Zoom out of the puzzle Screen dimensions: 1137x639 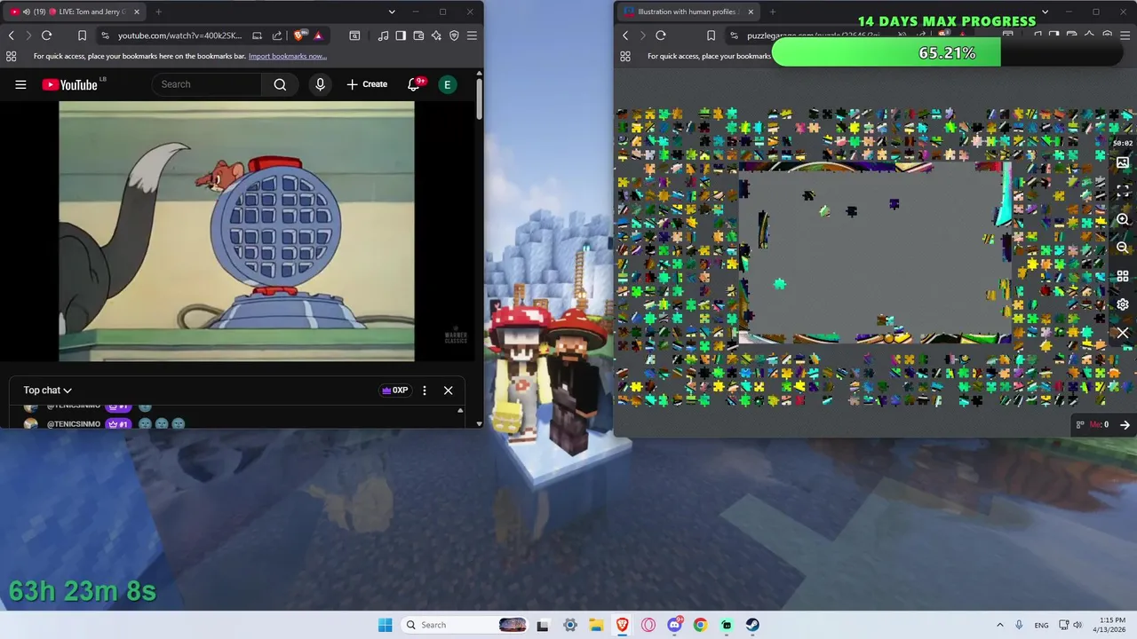click(1123, 248)
